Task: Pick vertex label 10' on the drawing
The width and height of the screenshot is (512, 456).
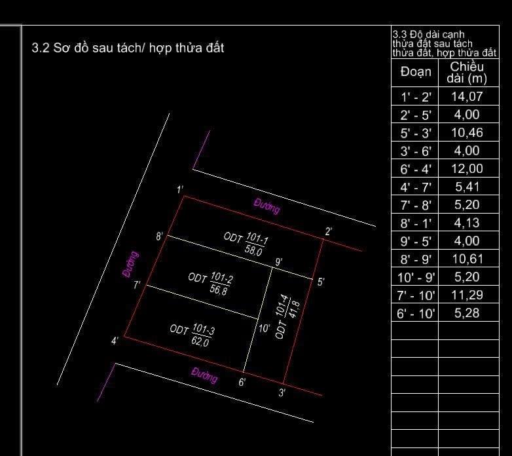Action: point(264,328)
